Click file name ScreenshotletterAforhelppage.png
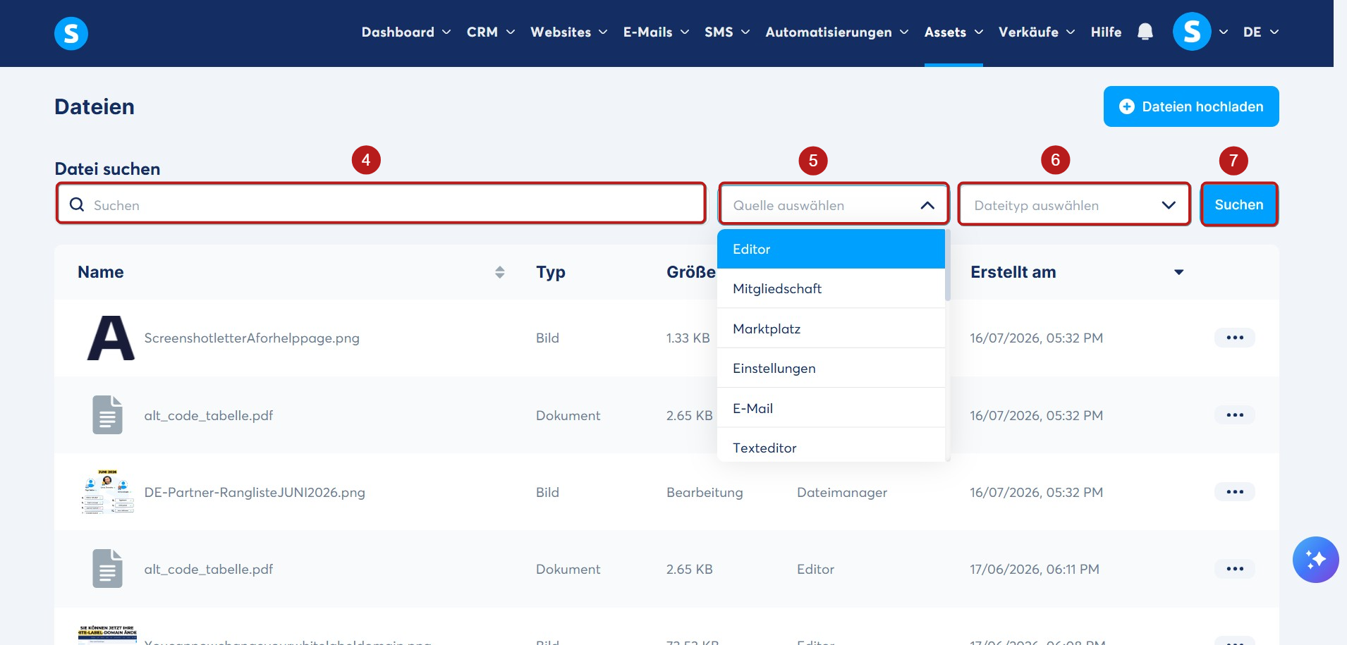 point(252,338)
